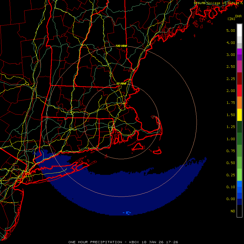Pick the light green 0.25 legend swatch
The image size is (244, 244).
(x=239, y=175)
